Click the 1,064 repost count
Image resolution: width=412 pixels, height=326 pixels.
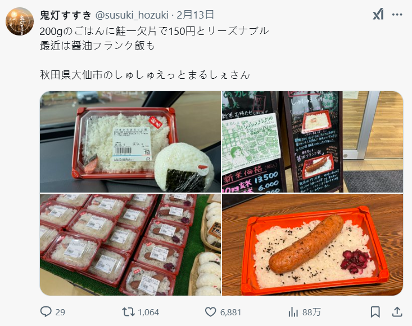tap(148, 312)
